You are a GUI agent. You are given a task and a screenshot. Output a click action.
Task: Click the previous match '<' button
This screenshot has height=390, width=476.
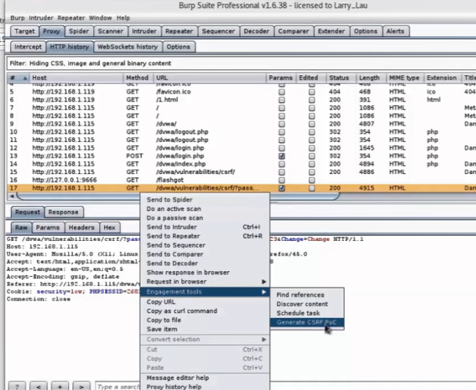39,386
